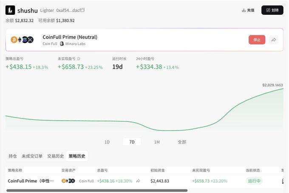289x193 pixels.
Task: Click the horizontal scrollbar below the table
Action: (97, 190)
